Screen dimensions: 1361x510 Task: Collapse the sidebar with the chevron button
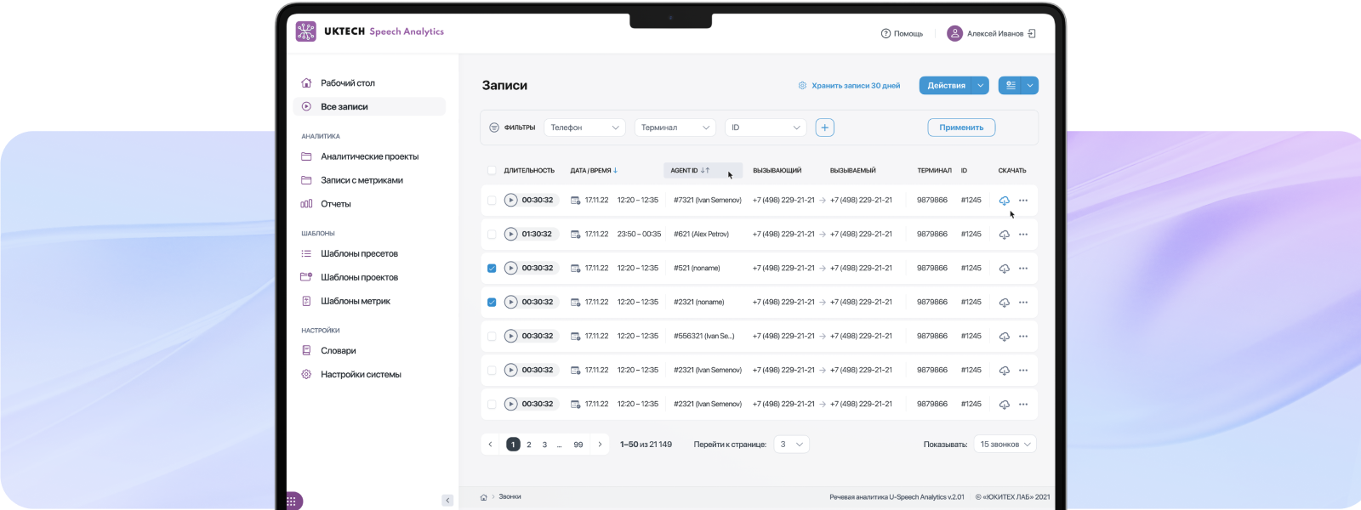(x=447, y=501)
